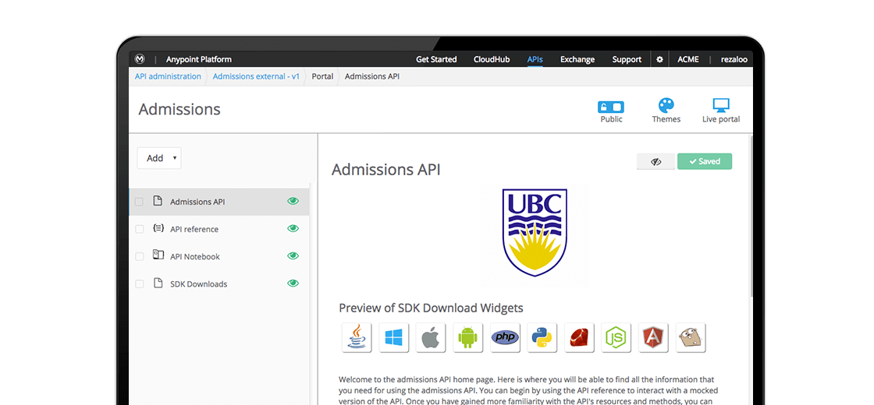The height and width of the screenshot is (405, 874).
Task: Open Admissions external - v1 breadcrumb
Action: coord(257,76)
